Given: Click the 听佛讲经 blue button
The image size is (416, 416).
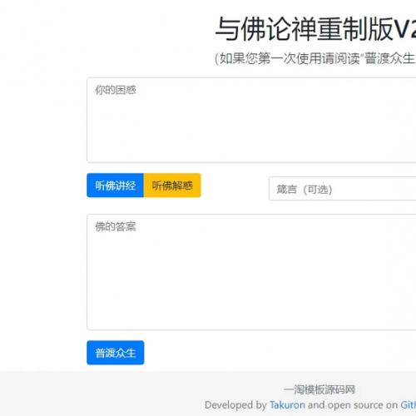Looking at the screenshot, I should (x=115, y=186).
